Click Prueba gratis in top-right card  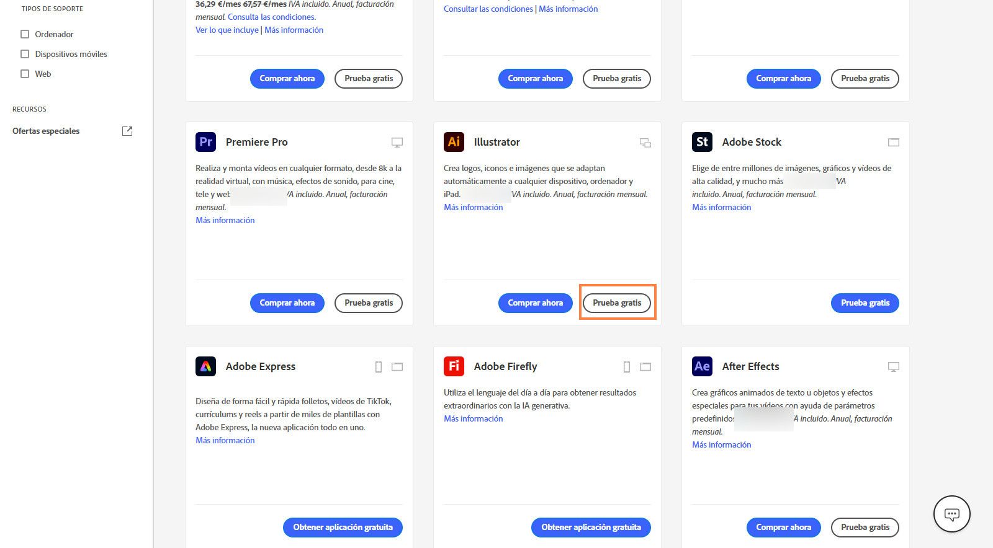coord(865,79)
